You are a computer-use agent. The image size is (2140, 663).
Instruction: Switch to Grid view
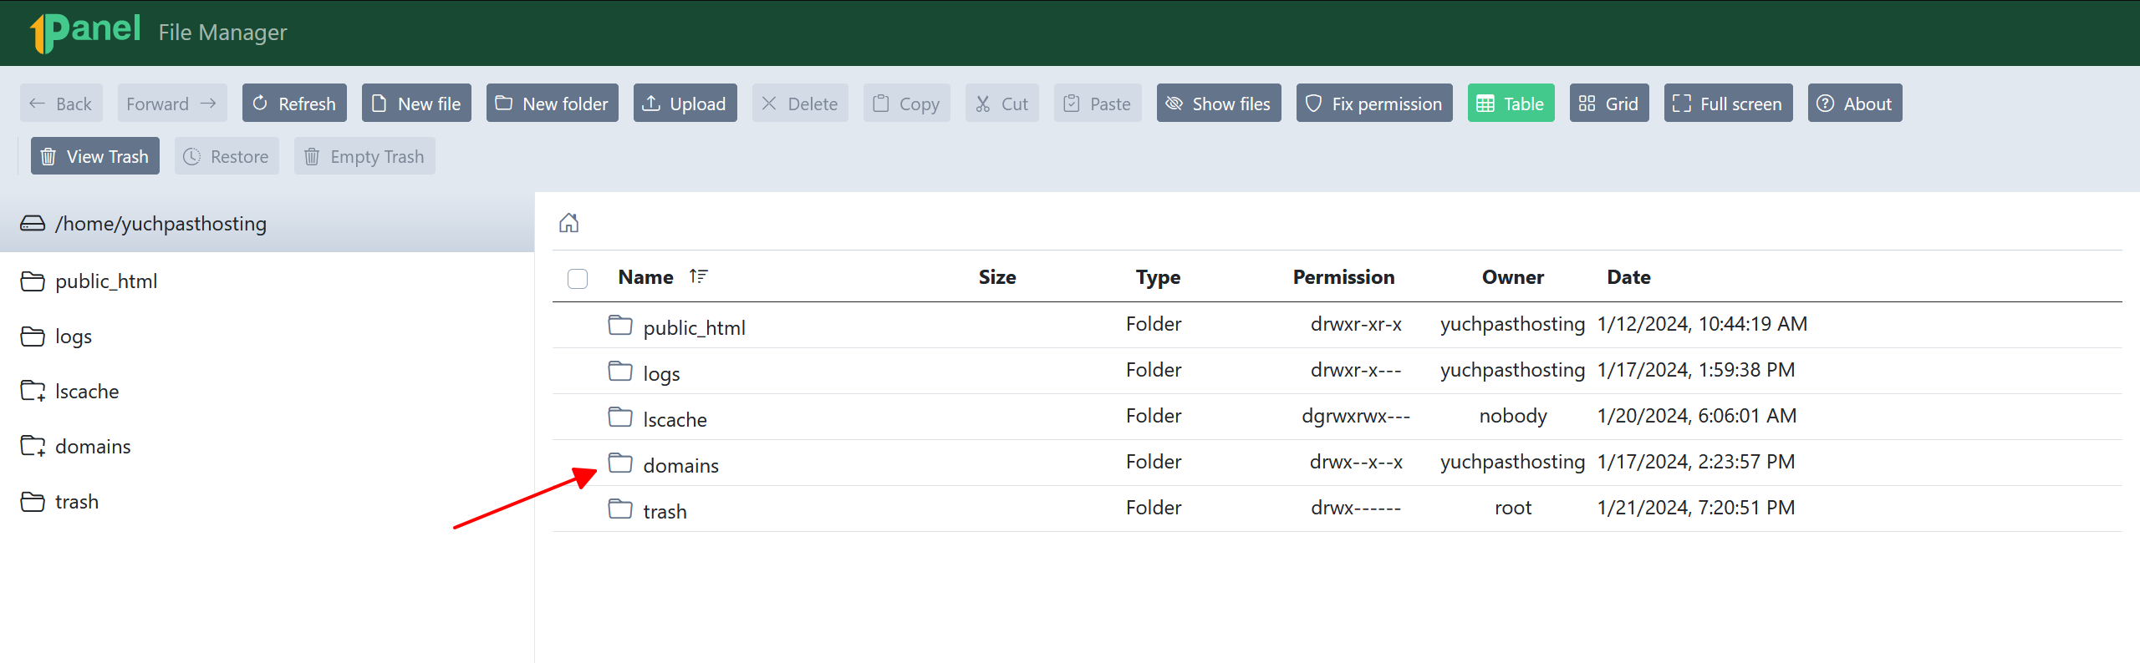click(1609, 104)
